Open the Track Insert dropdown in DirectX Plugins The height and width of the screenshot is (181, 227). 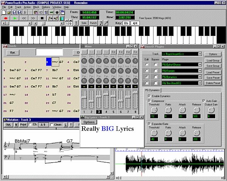200,54
